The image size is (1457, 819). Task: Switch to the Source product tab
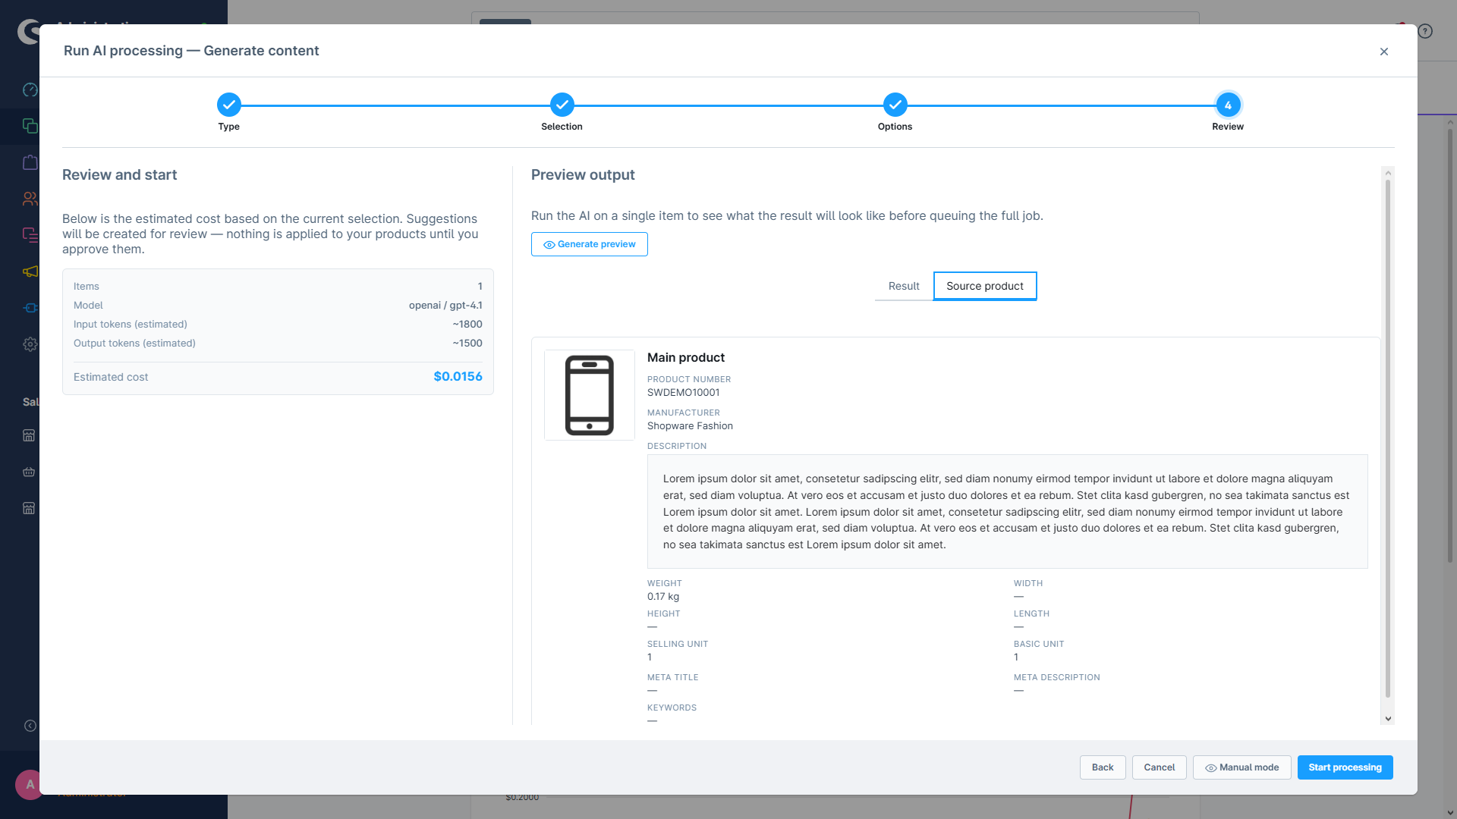(985, 286)
